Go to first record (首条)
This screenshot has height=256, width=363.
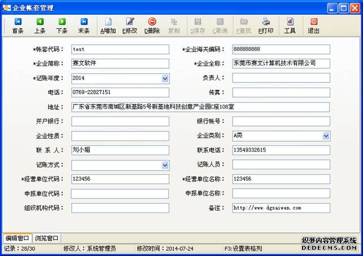(18, 25)
